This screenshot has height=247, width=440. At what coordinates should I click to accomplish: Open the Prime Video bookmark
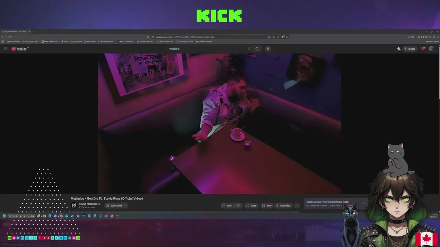point(90,42)
